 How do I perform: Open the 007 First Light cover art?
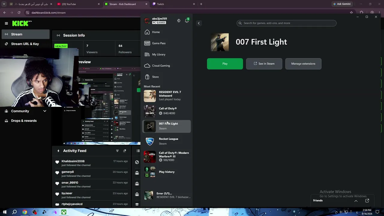220,42
